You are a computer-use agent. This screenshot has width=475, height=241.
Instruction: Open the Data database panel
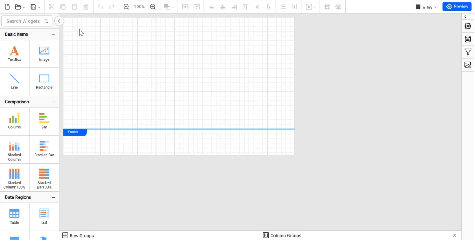click(468, 39)
